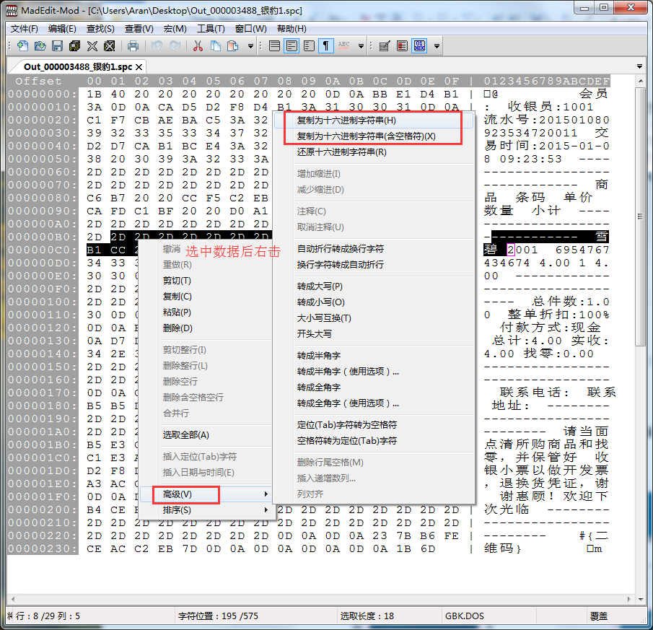Click the vertical scrollbar thumb
Image resolution: width=653 pixels, height=630 pixels.
[x=641, y=216]
